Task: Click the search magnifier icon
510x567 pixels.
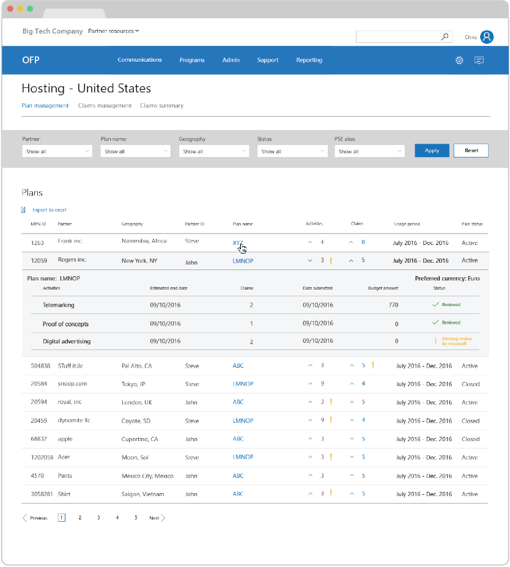Action: coord(445,37)
